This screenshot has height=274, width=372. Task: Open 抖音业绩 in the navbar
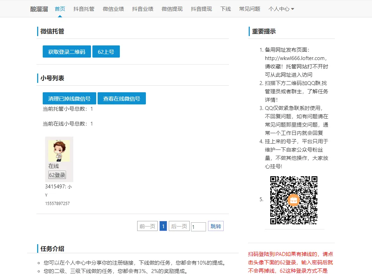tap(143, 9)
